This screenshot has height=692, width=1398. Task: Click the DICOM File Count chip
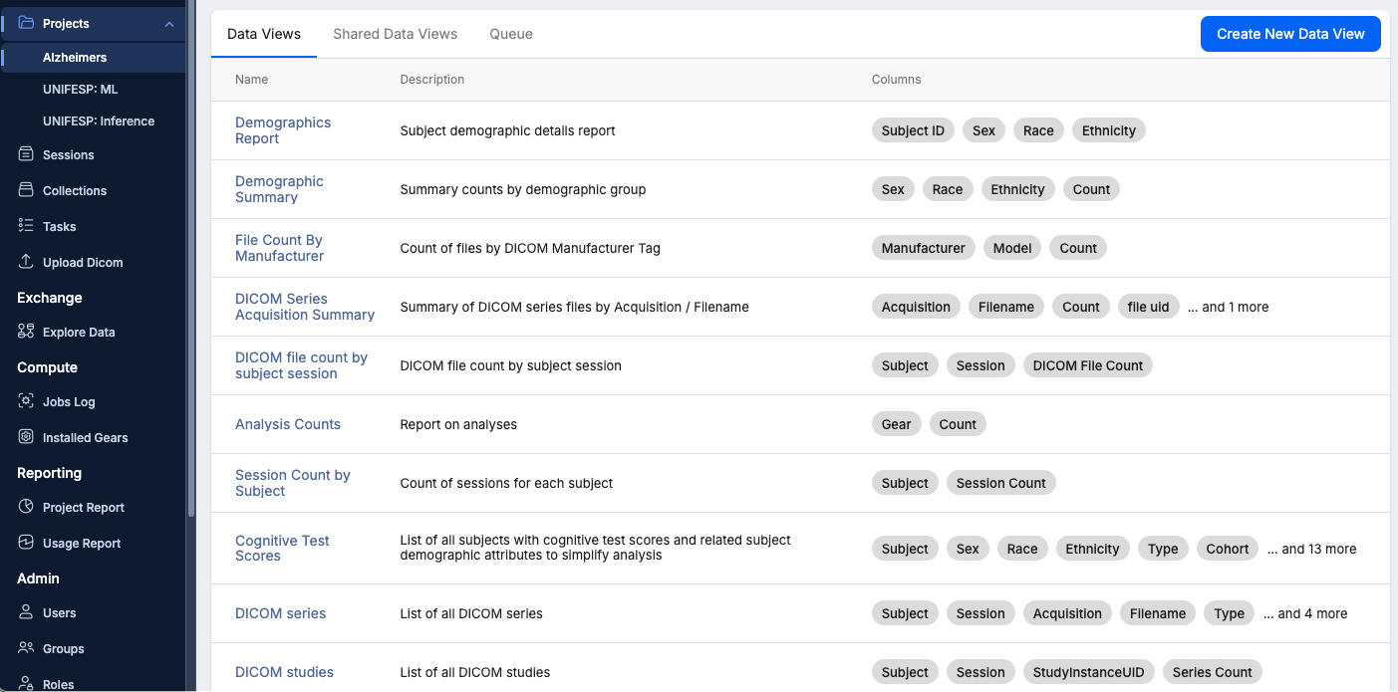pos(1088,365)
